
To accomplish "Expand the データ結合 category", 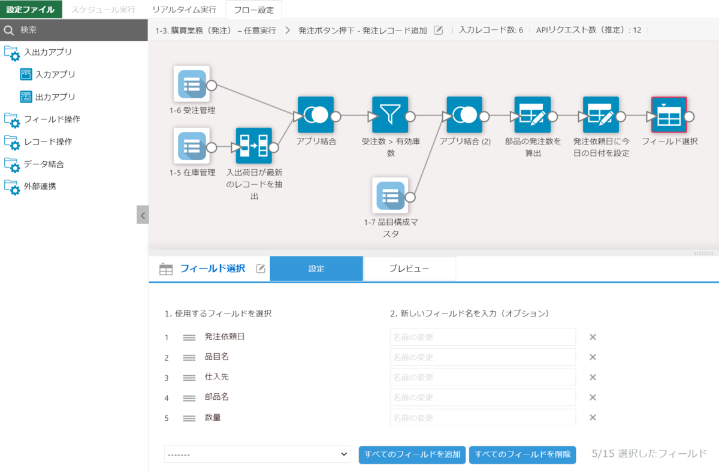I will (x=34, y=164).
